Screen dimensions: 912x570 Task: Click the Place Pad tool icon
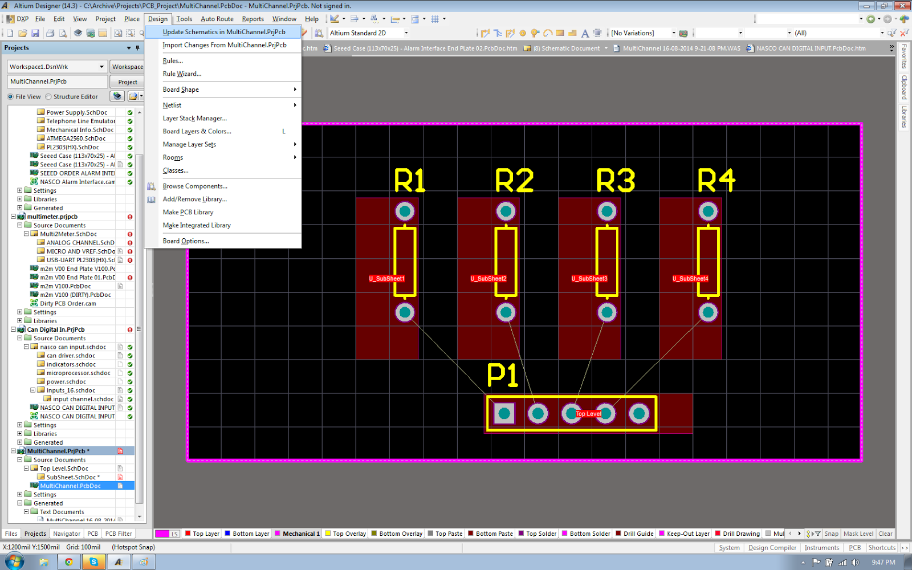point(523,33)
